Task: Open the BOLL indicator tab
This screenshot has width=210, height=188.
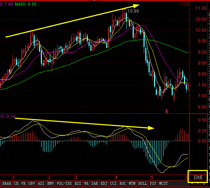Action: point(143,183)
